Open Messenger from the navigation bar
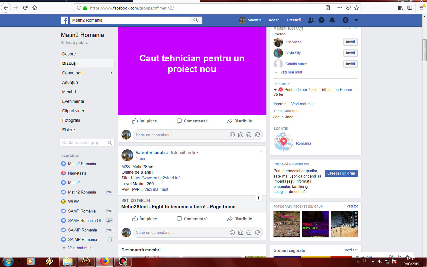The image size is (427, 267). (321, 20)
